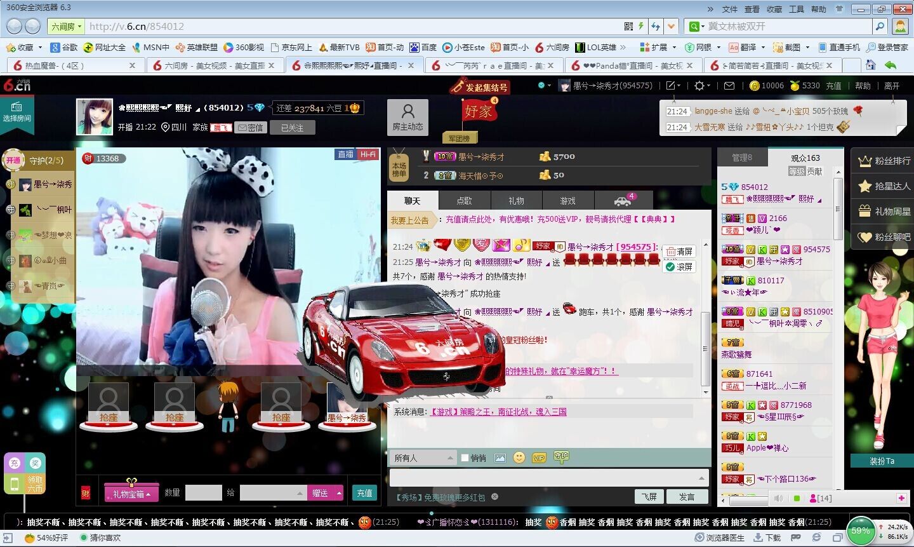
Task: Click the 开通 guard activation button
Action: tap(13, 160)
